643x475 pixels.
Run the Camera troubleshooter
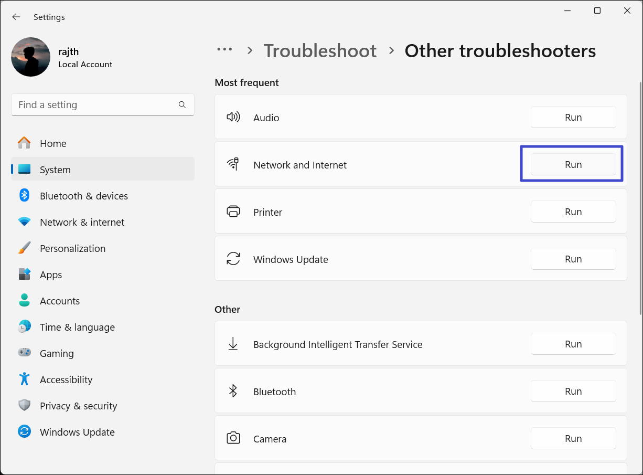click(x=573, y=439)
